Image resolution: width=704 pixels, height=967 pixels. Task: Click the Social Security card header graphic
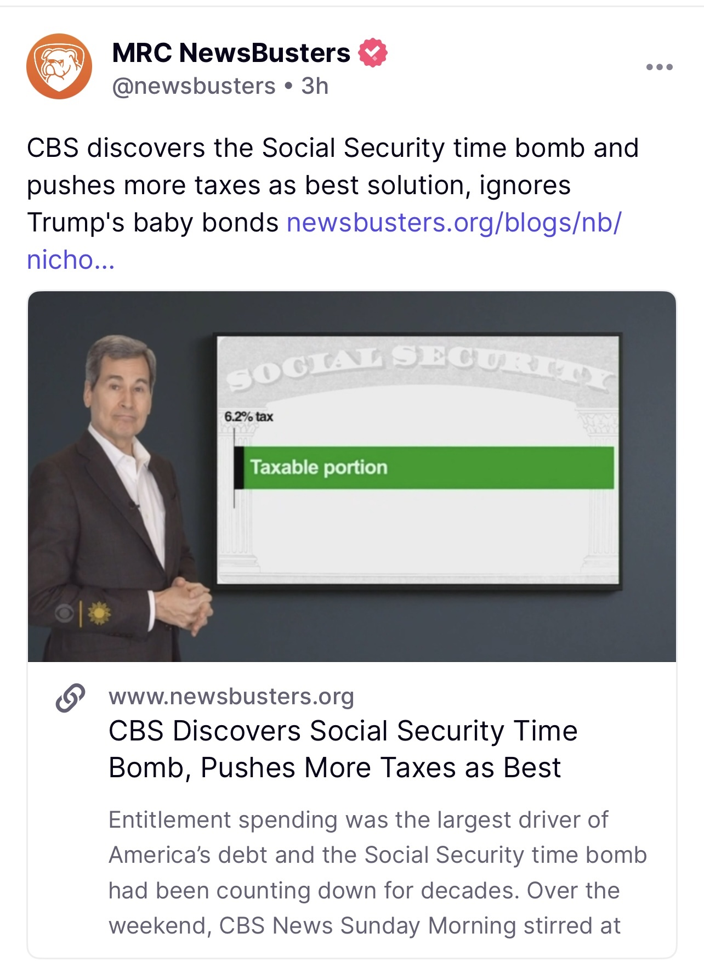click(419, 369)
